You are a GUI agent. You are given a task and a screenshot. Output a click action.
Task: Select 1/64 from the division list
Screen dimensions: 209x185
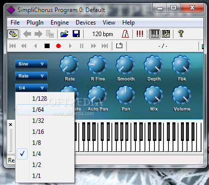(45, 110)
